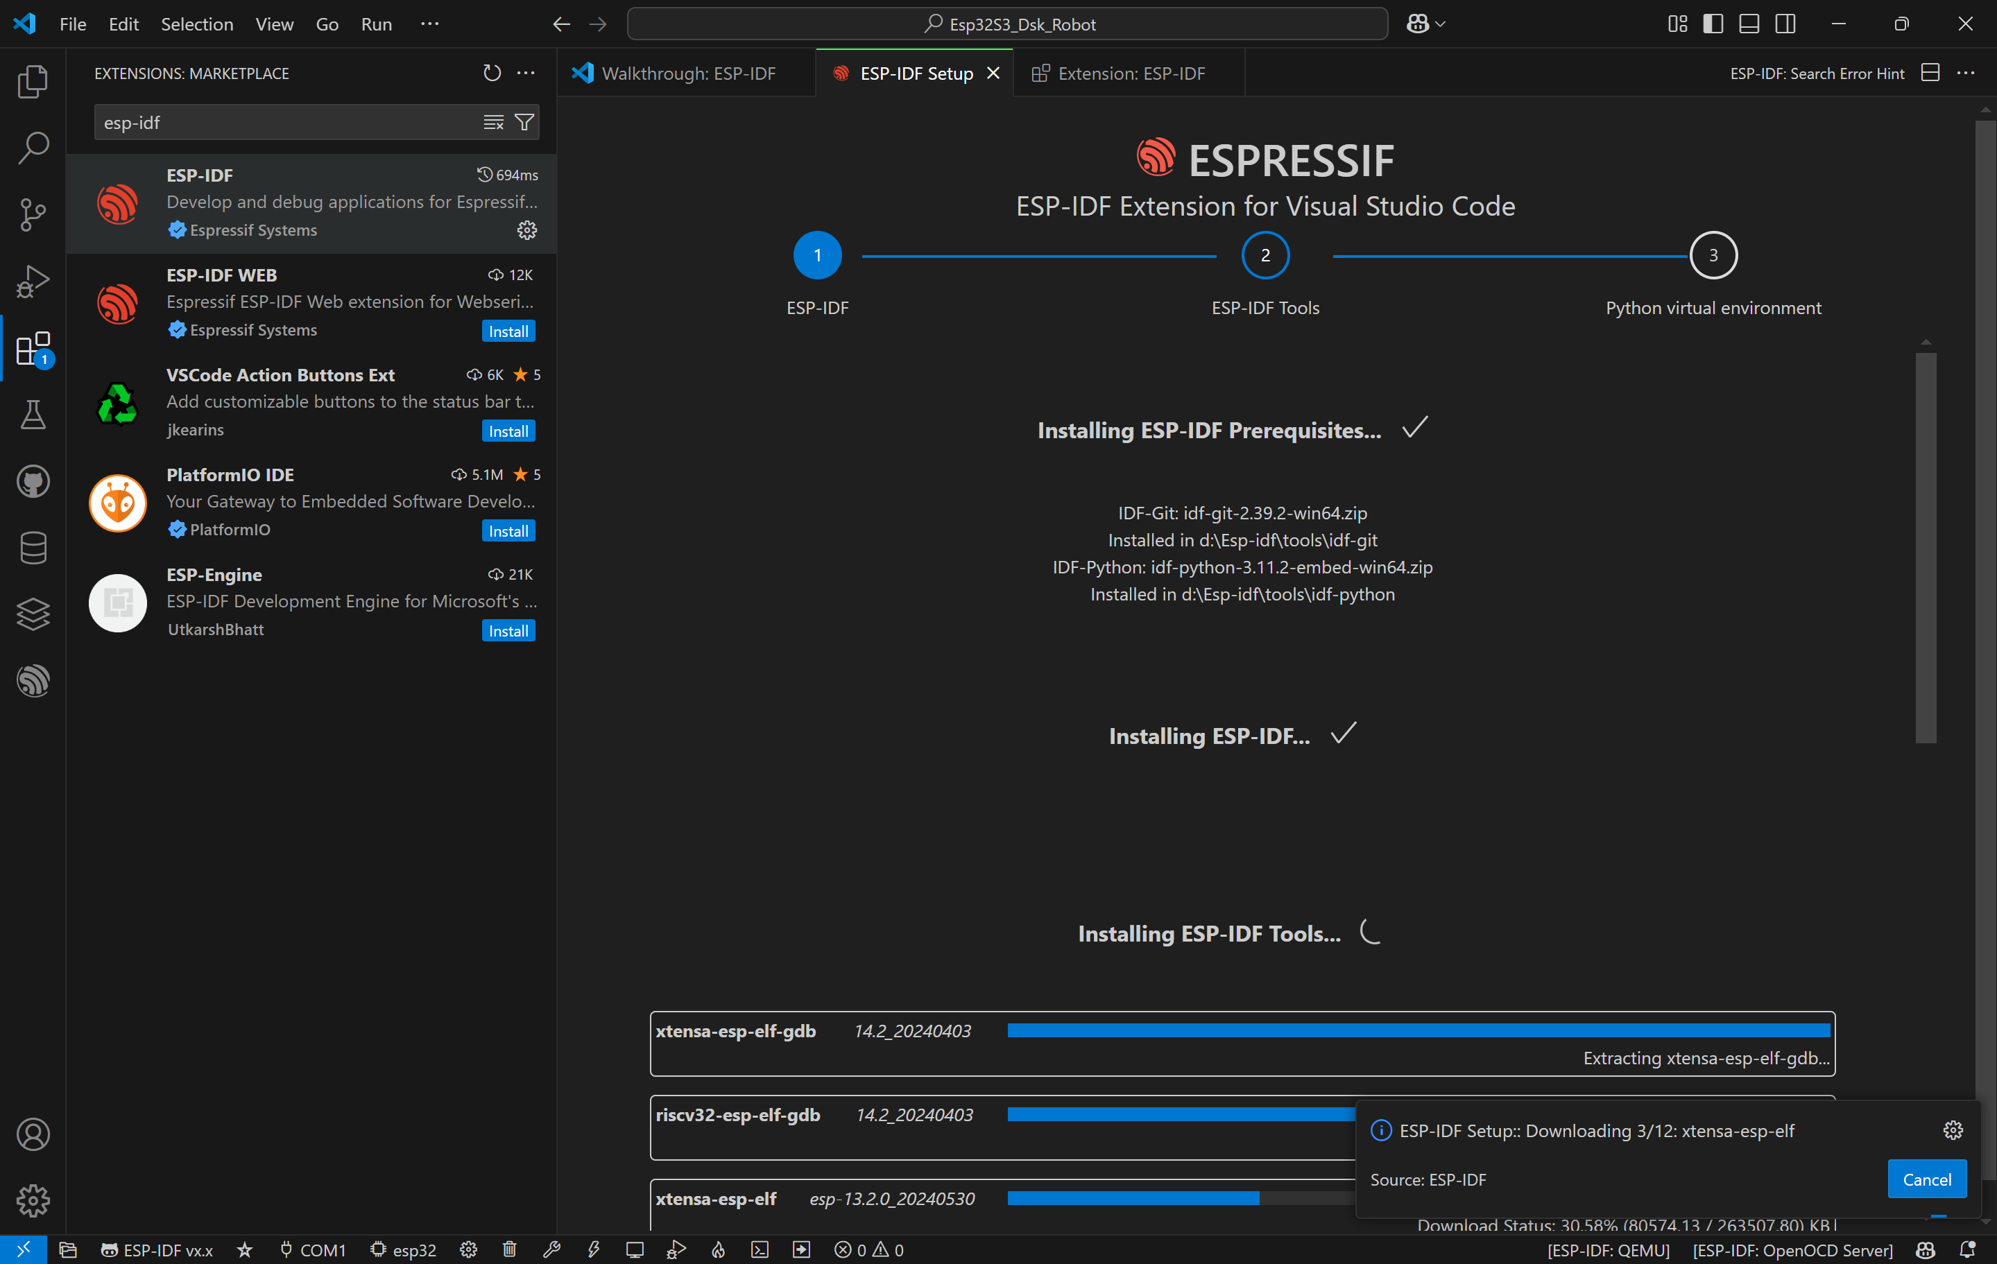Close the ESP-IDF Setup tab
The width and height of the screenshot is (1997, 1264).
click(x=993, y=73)
